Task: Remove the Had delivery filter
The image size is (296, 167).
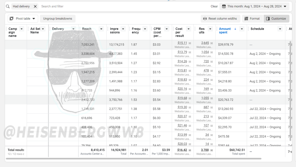Action: pyautogui.click(x=35, y=6)
